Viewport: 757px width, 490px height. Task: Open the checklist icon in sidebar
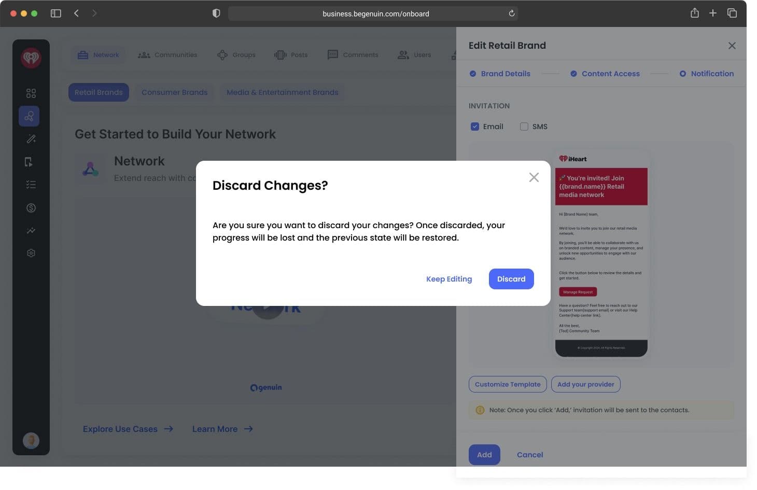click(x=31, y=185)
